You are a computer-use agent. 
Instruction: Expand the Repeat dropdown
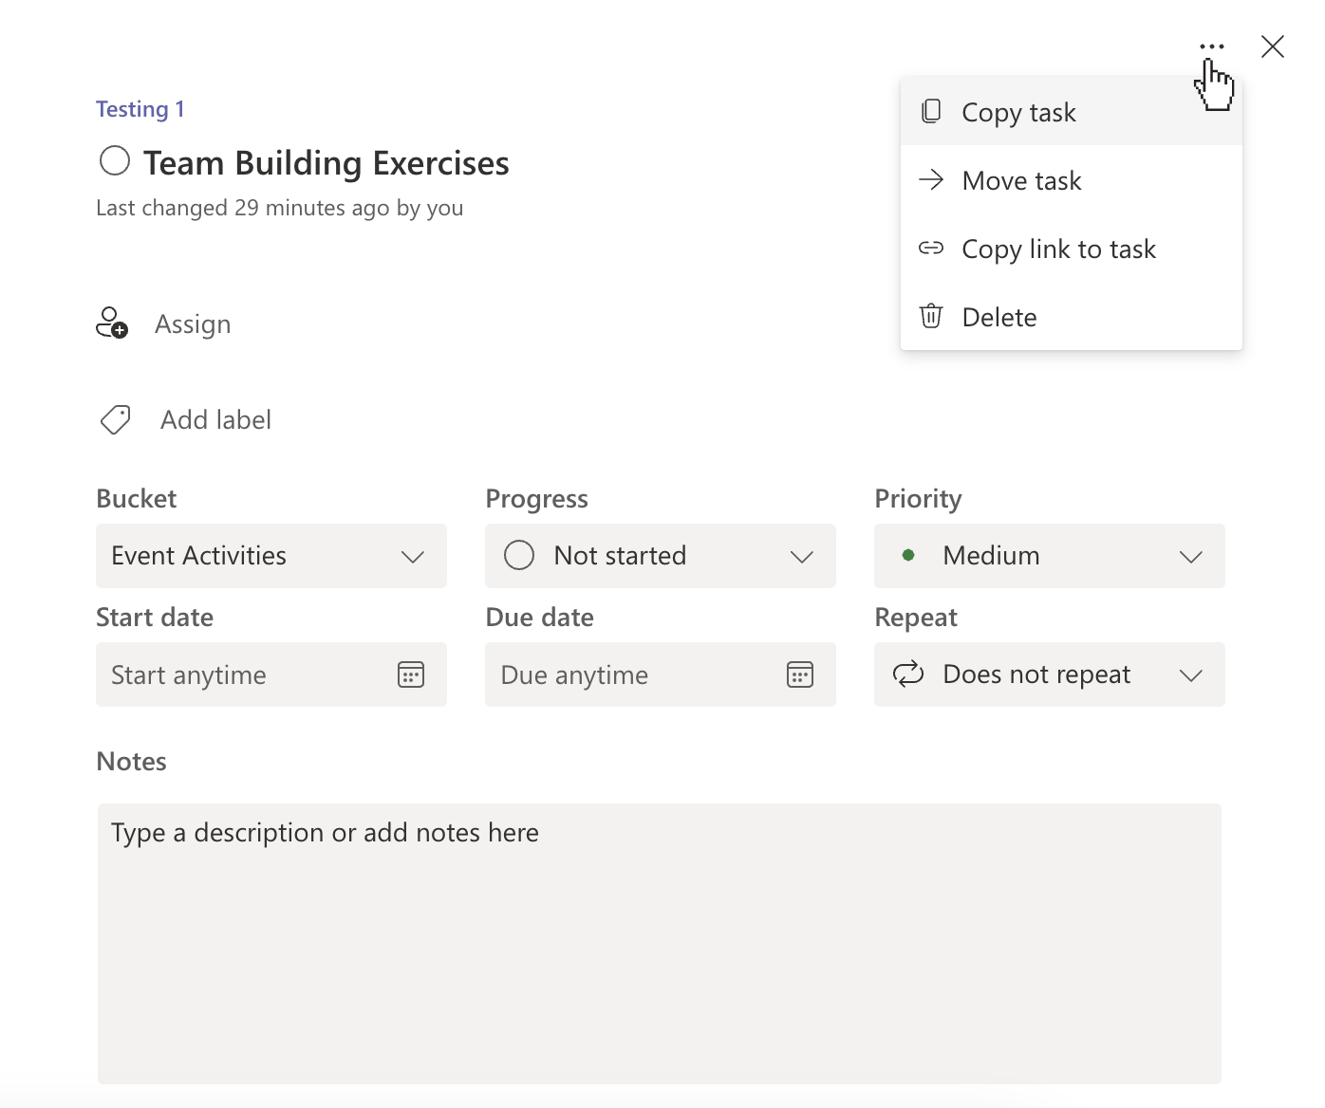(1190, 674)
